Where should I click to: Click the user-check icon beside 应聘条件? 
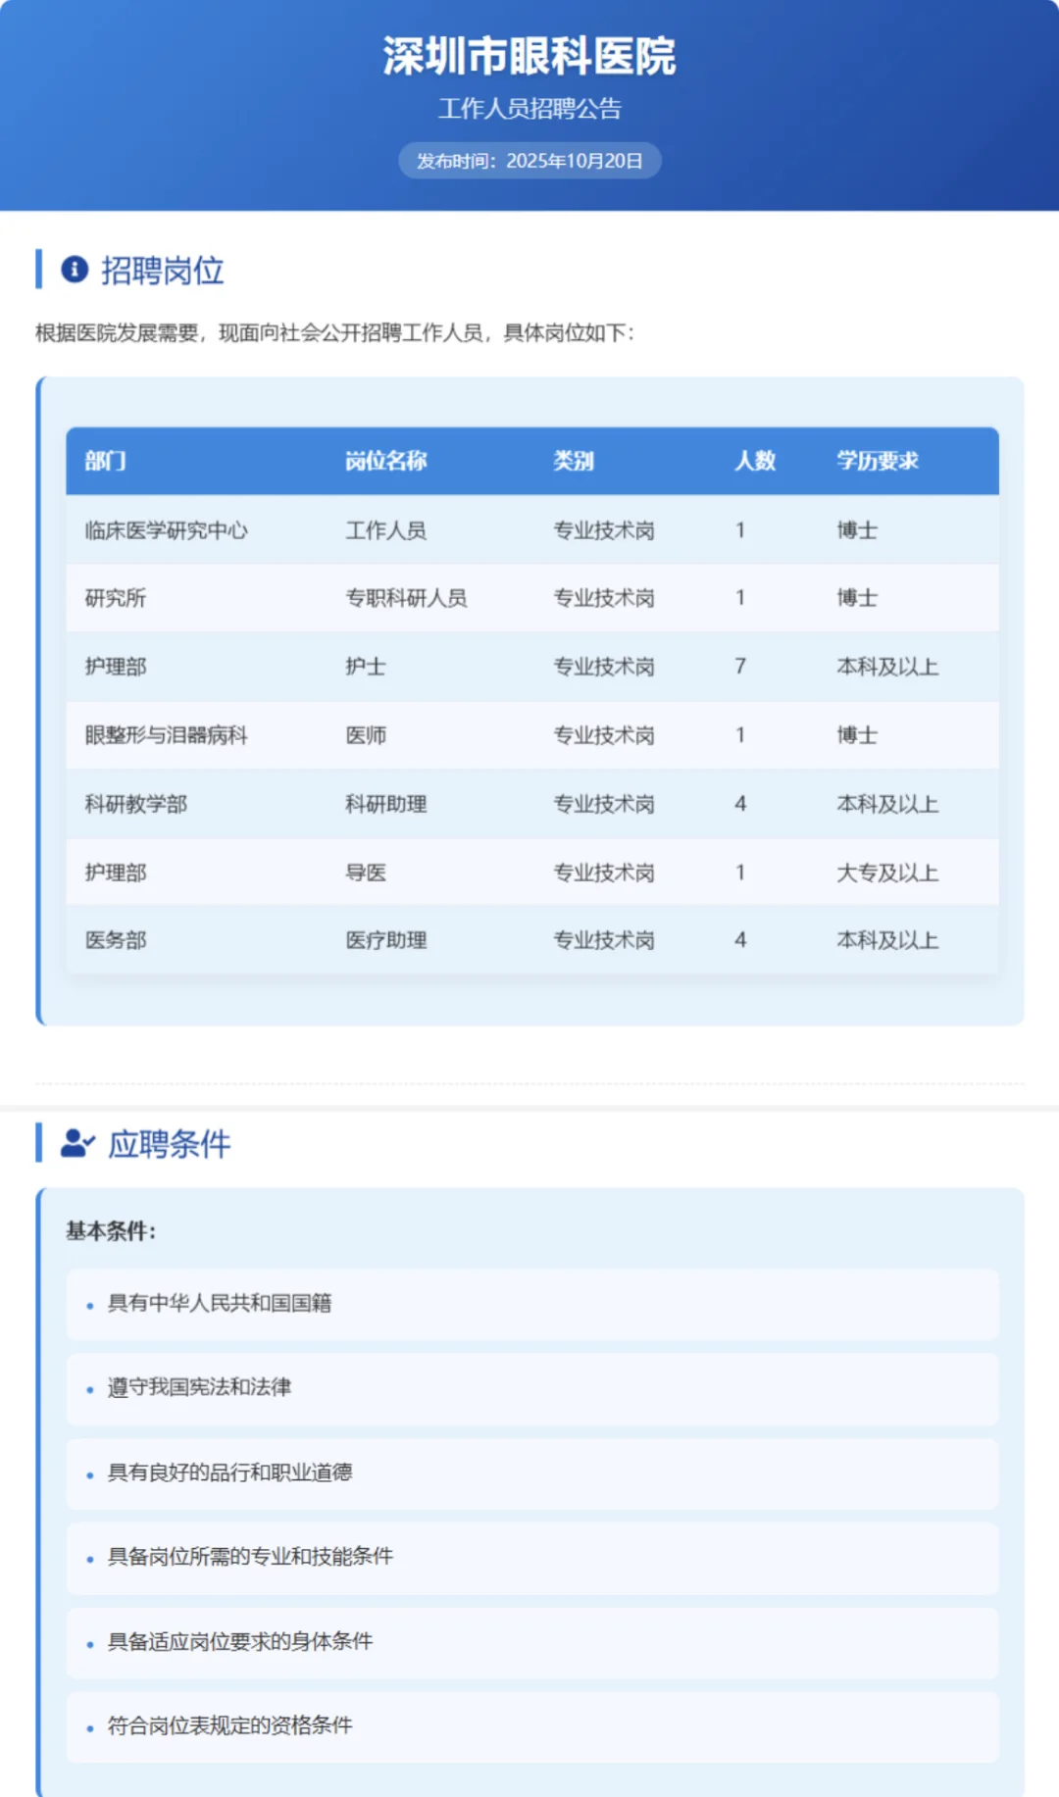(77, 1143)
